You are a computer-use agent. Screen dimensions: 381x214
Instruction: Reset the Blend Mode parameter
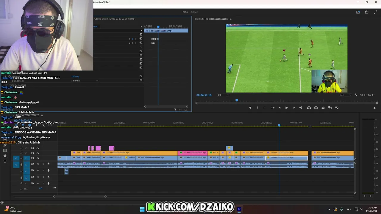point(141,80)
